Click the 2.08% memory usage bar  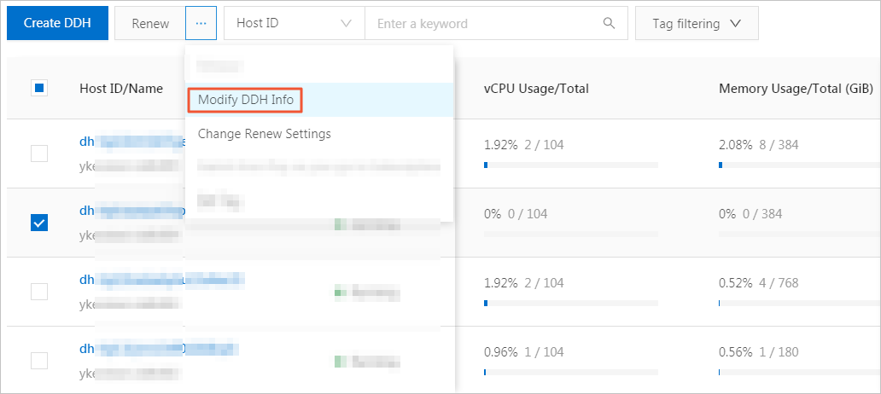click(x=799, y=165)
